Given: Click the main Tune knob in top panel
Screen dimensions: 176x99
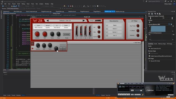Looking at the screenshot, I should pos(52,34).
